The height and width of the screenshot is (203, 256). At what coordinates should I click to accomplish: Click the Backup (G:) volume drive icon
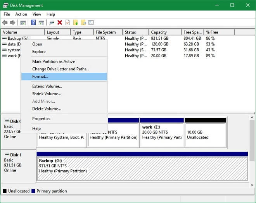coord(4,38)
